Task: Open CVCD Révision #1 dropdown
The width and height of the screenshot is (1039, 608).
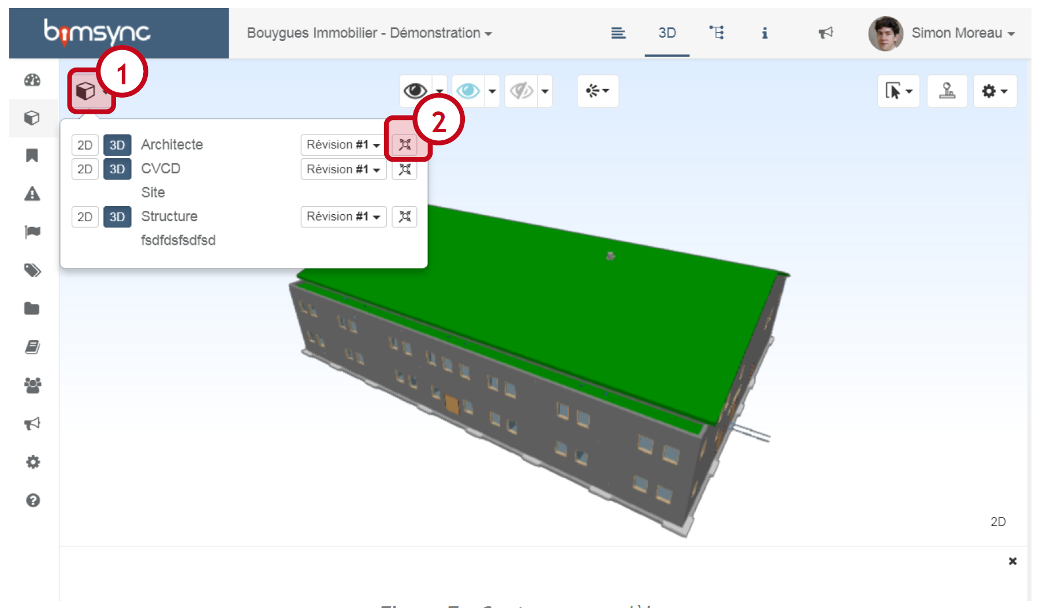Action: pyautogui.click(x=344, y=169)
